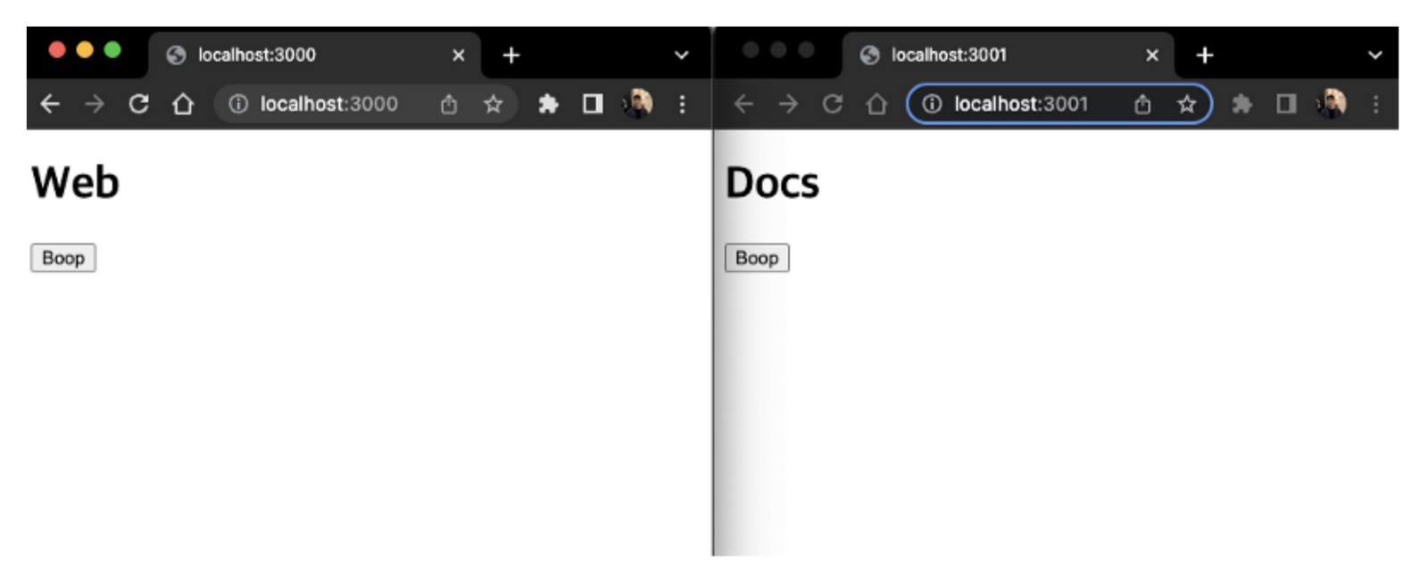Image resolution: width=1428 pixels, height=586 pixels.
Task: Select the localhost:3001 tab
Action: point(1008,55)
